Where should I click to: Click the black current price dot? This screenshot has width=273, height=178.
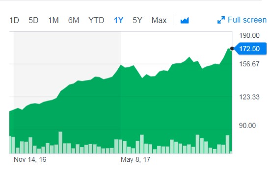pos(232,49)
